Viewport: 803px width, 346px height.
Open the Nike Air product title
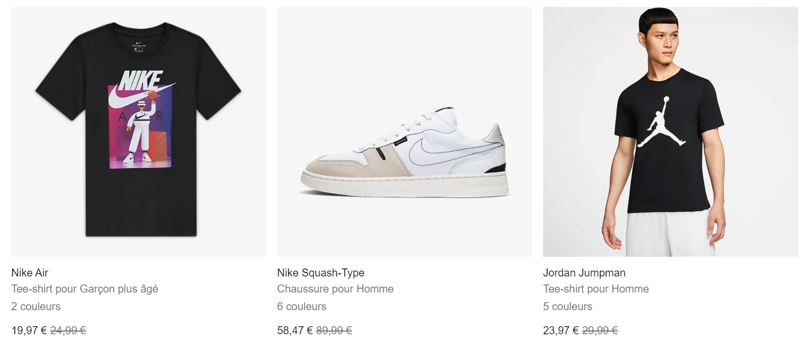30,273
